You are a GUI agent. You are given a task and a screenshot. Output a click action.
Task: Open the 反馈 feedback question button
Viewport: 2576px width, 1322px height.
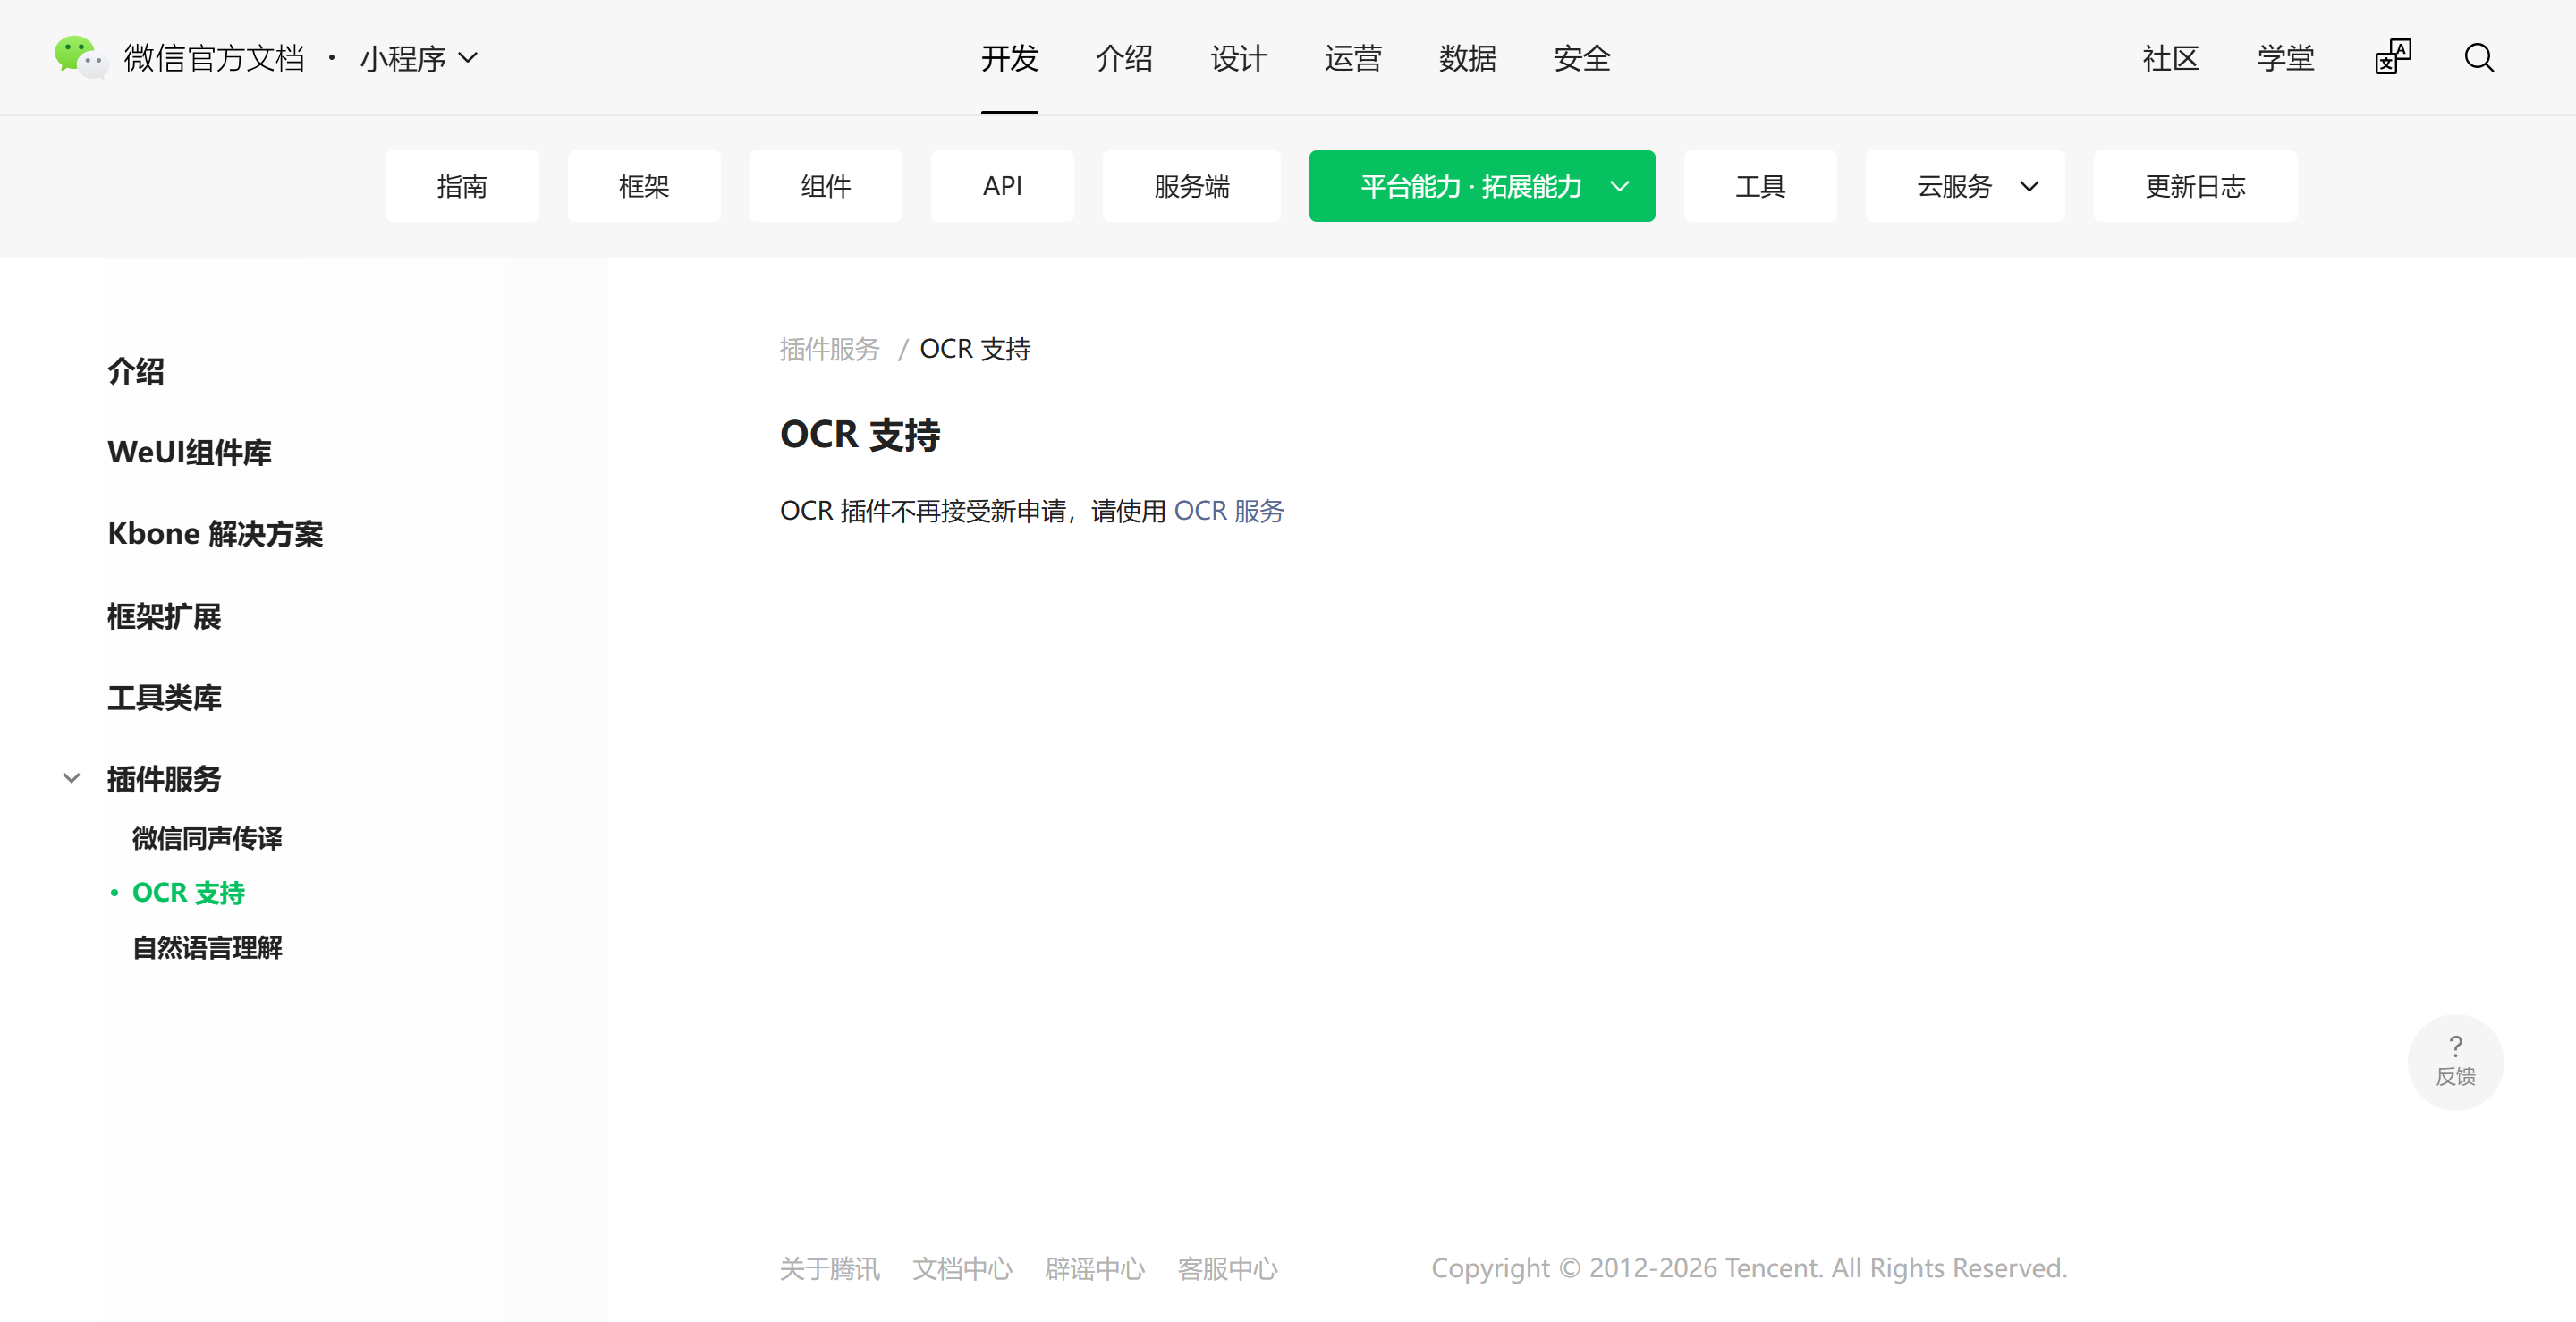pos(2455,1061)
